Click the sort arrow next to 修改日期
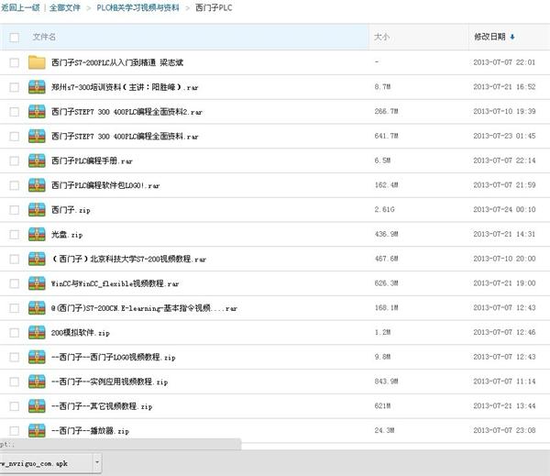 point(512,37)
